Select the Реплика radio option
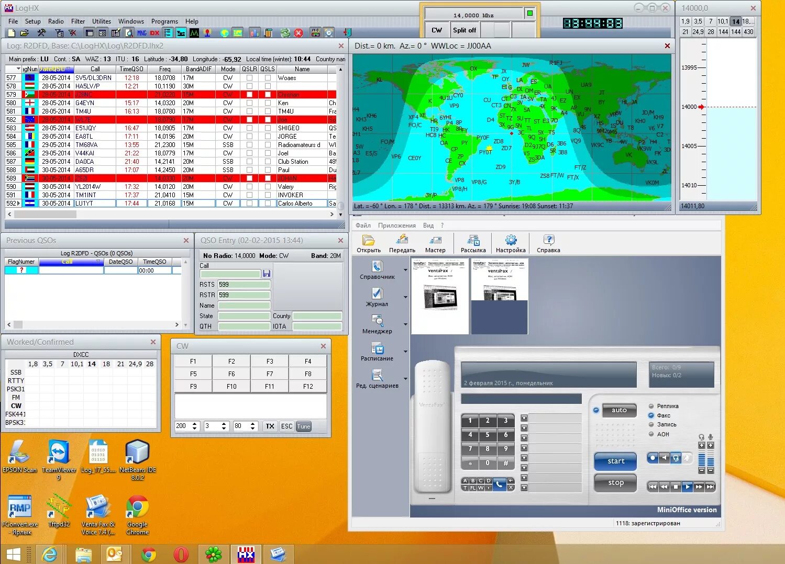This screenshot has height=564, width=785. [x=651, y=406]
